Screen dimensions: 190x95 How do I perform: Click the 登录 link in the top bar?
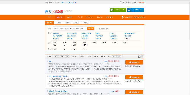(x=63, y=2)
